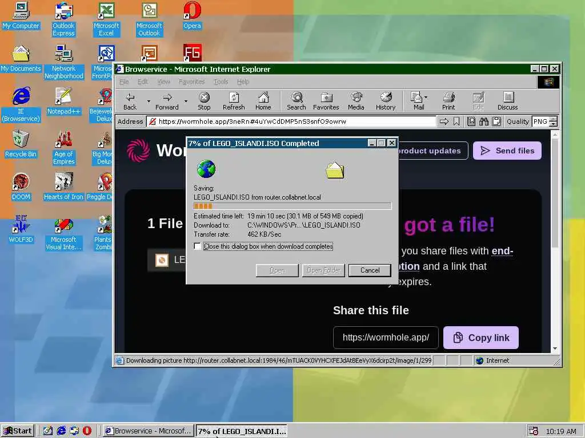This screenshot has width=585, height=438.
Task: Click the Quality PNG value field
Action: (x=540, y=121)
